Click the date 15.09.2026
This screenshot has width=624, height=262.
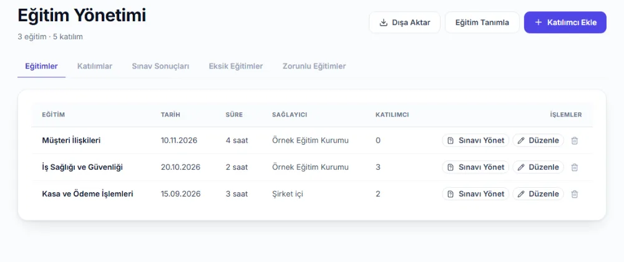coord(181,194)
